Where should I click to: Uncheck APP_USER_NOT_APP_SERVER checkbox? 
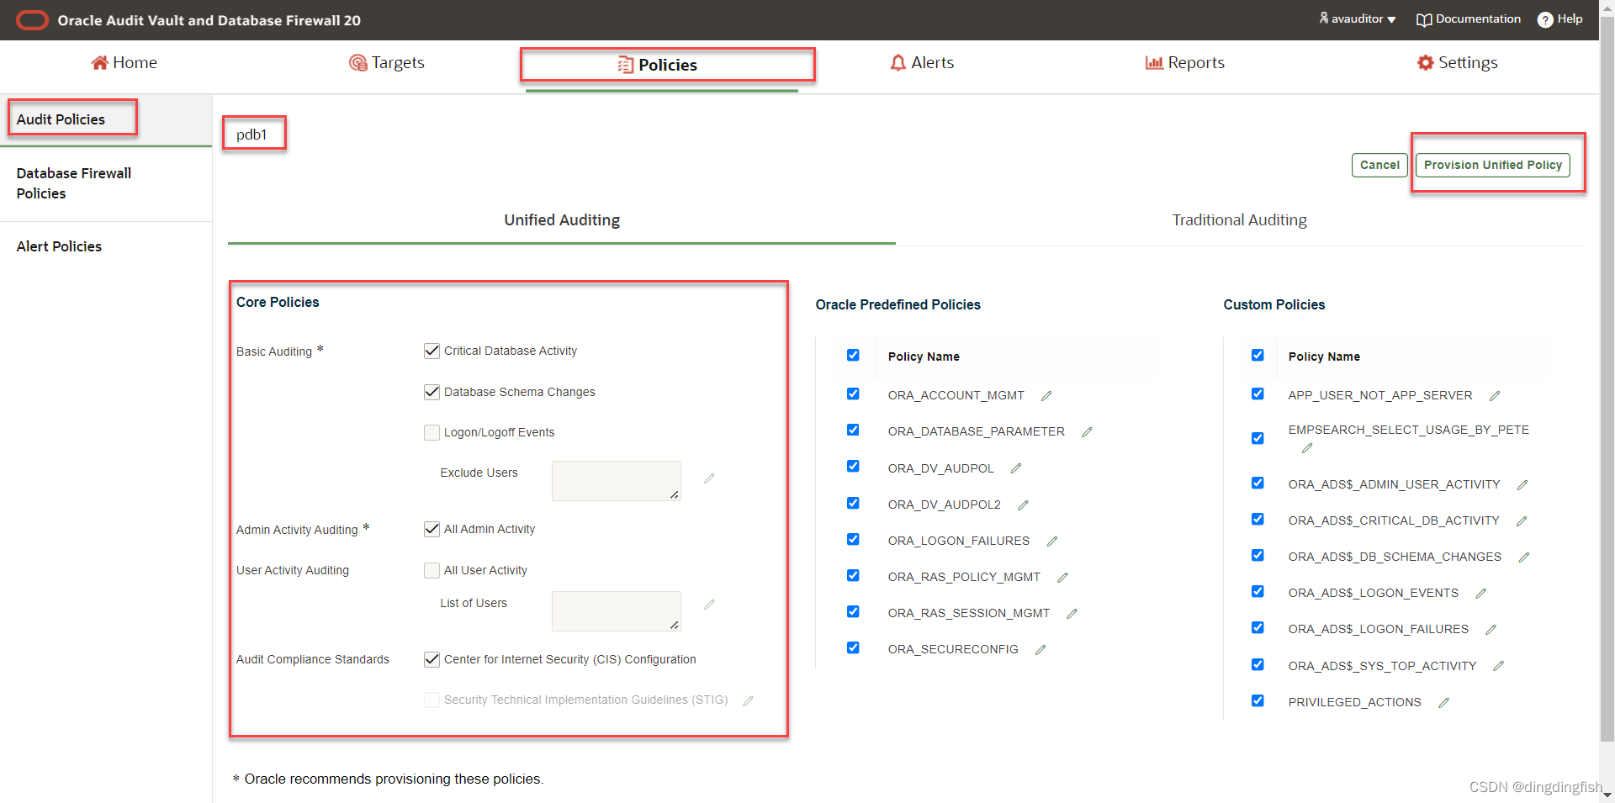tap(1258, 394)
